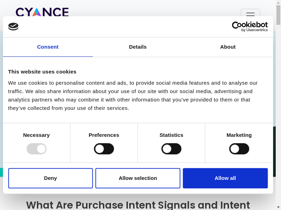The image size is (281, 210).
Task: Click the Cyance logo in the header
Action: (42, 12)
